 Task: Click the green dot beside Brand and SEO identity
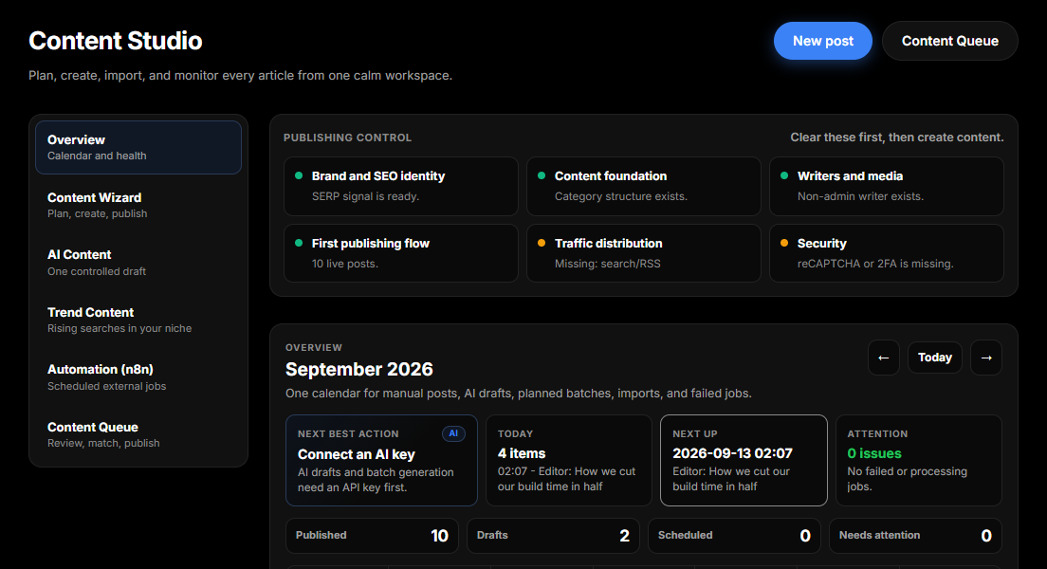(x=299, y=175)
